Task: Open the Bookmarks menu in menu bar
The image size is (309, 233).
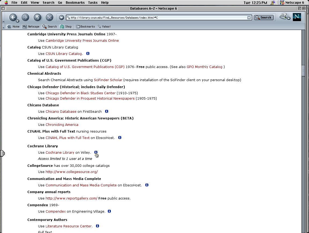Action: [x=75, y=3]
